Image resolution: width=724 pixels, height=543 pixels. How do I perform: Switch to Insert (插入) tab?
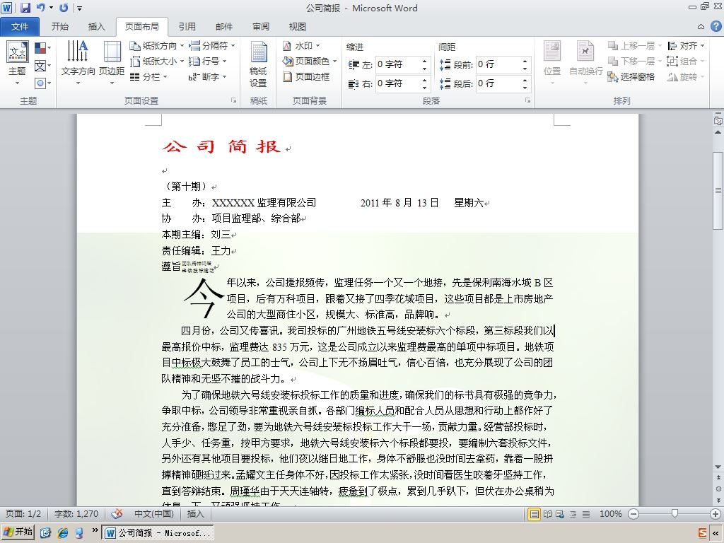point(96,27)
